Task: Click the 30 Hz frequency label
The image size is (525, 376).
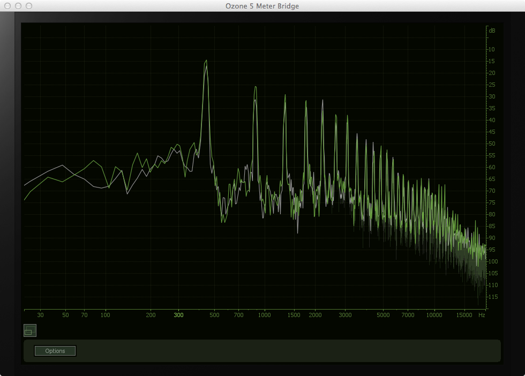Action: (x=41, y=315)
